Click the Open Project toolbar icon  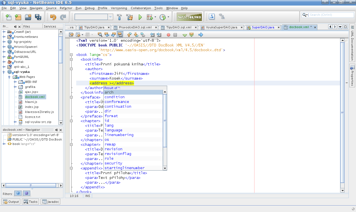28,17
